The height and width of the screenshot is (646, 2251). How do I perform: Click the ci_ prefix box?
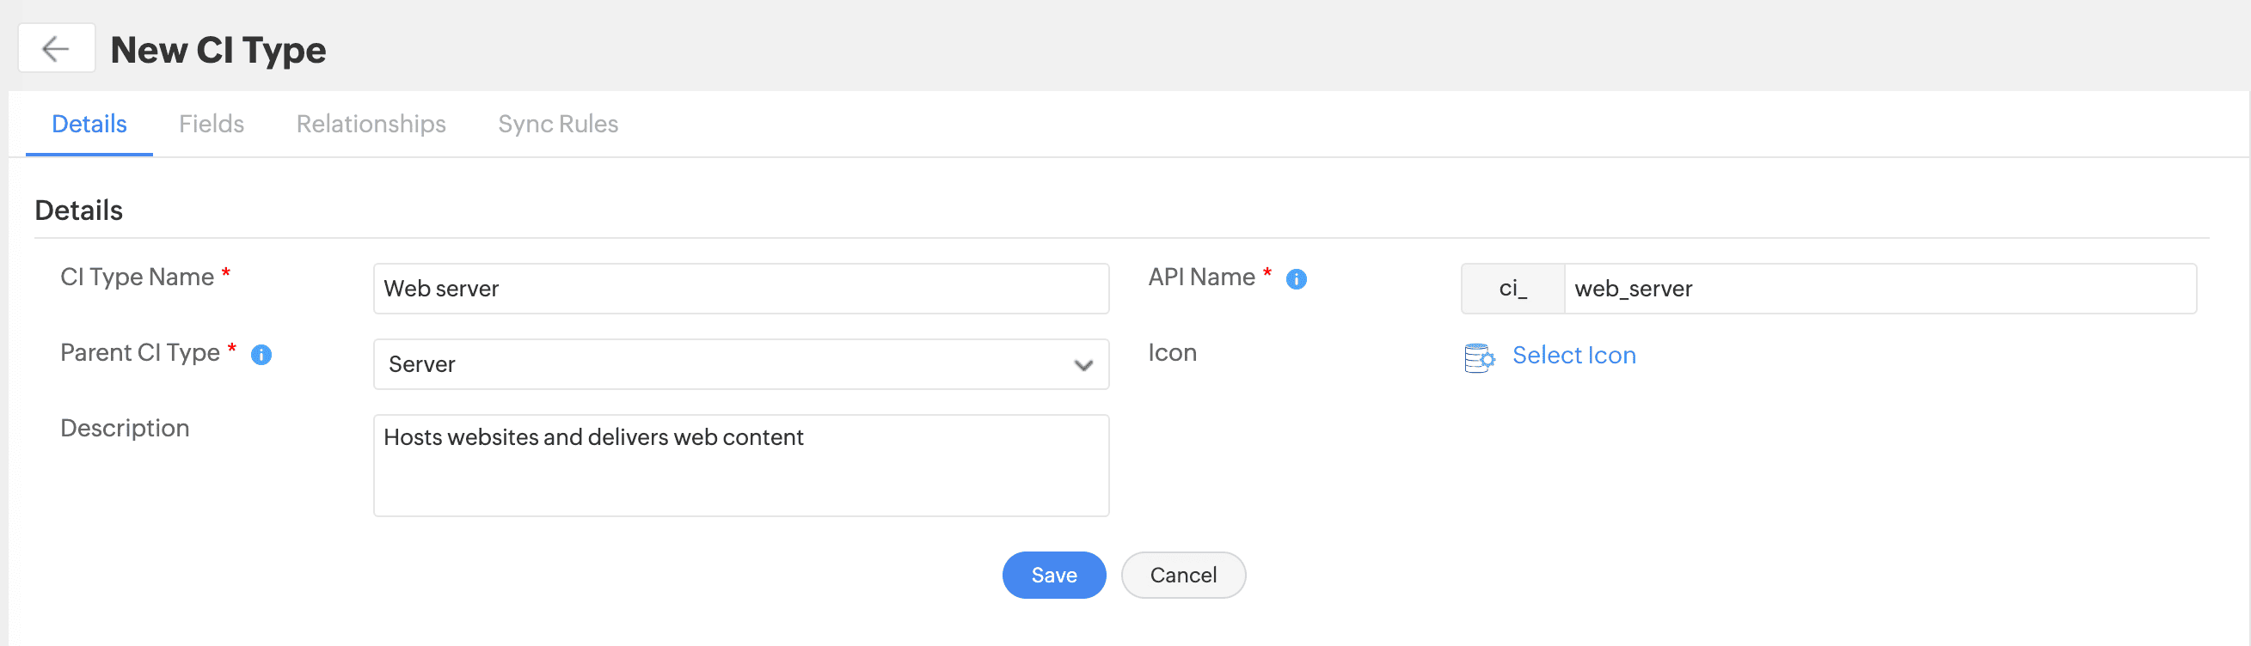pos(1512,289)
